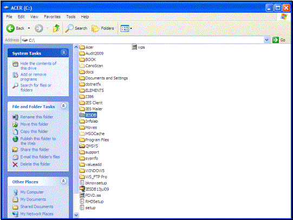Image resolution: width=293 pixels, height=220 pixels.
Task: Select the dotnetfx folder
Action: pyautogui.click(x=90, y=84)
